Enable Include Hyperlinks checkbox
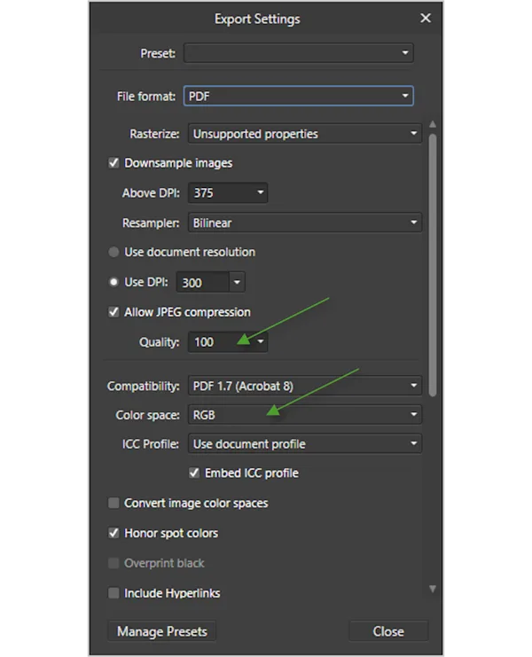532x657 pixels. [x=113, y=593]
